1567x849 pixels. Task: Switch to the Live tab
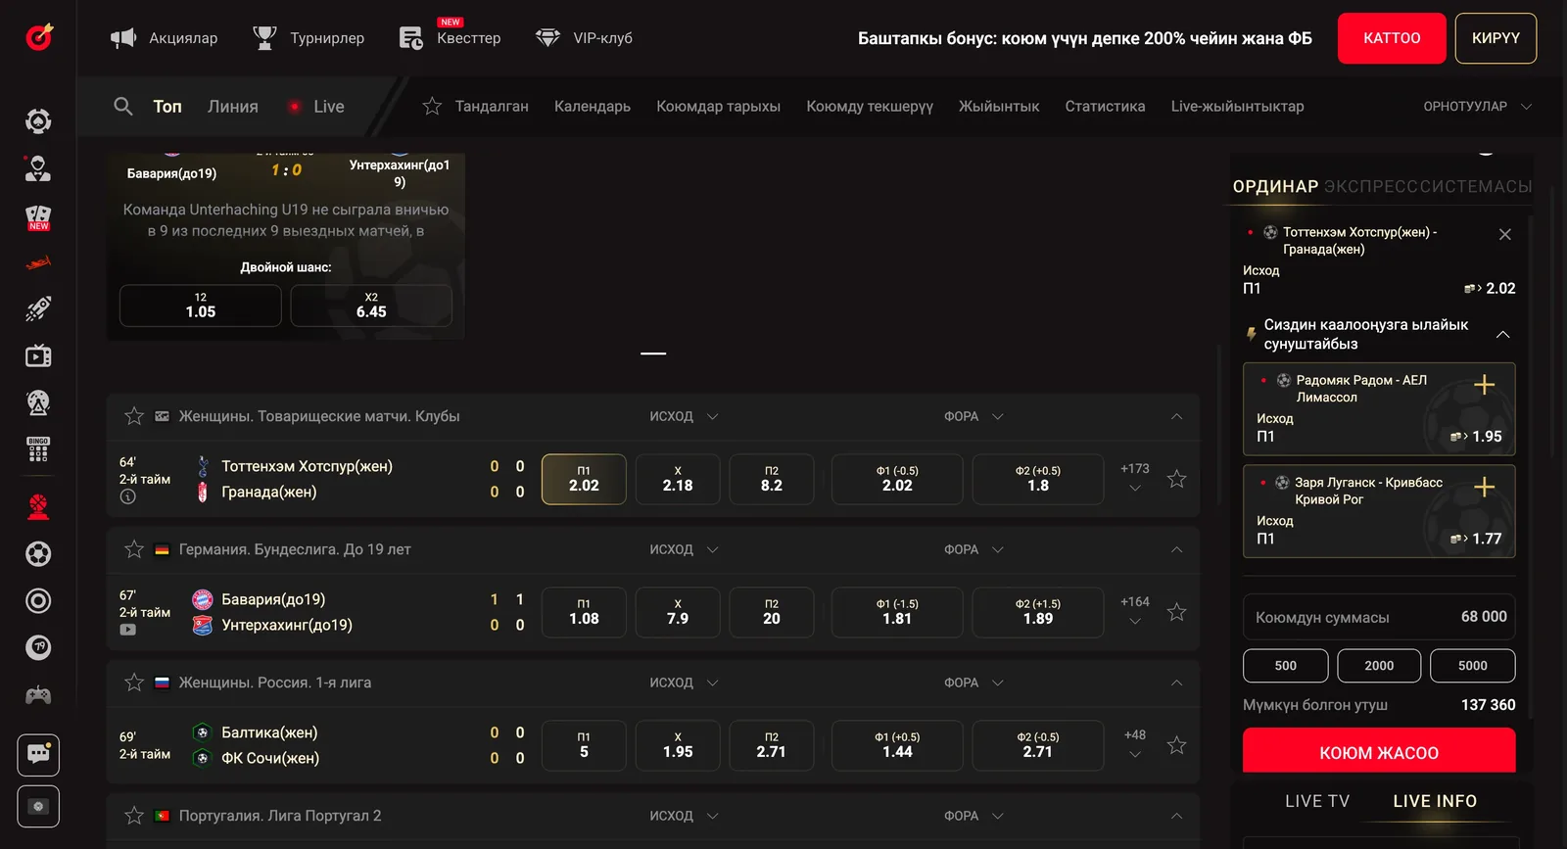(316, 106)
